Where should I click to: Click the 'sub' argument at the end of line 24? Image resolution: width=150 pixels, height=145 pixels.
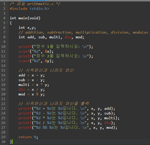[107, 113]
